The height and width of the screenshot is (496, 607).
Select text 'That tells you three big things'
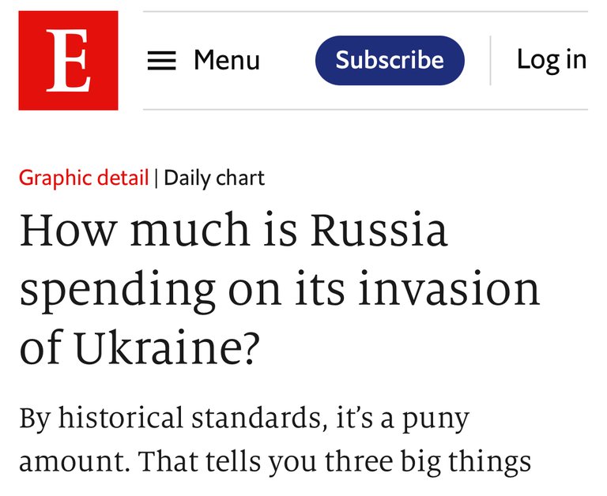(335, 462)
